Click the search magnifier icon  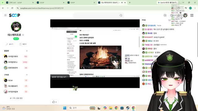pos(121,15)
